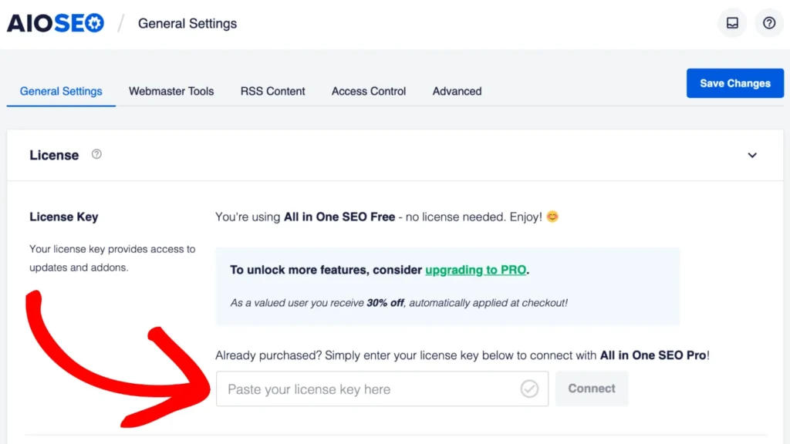790x444 pixels.
Task: Collapse the License section chevron
Action: pyautogui.click(x=751, y=155)
